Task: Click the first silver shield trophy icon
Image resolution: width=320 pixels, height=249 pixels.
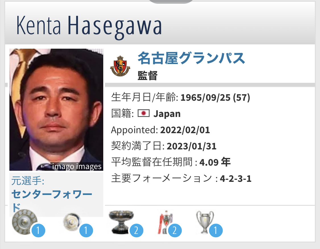Action: click(x=25, y=222)
